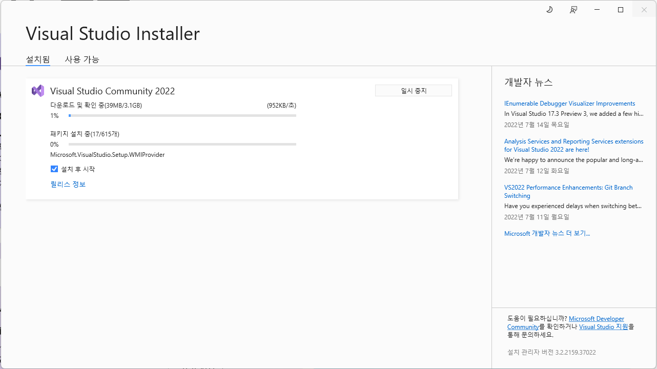
Task: Click the 설치 관리자 버전 3.2.2159.37022 text
Action: click(551, 353)
